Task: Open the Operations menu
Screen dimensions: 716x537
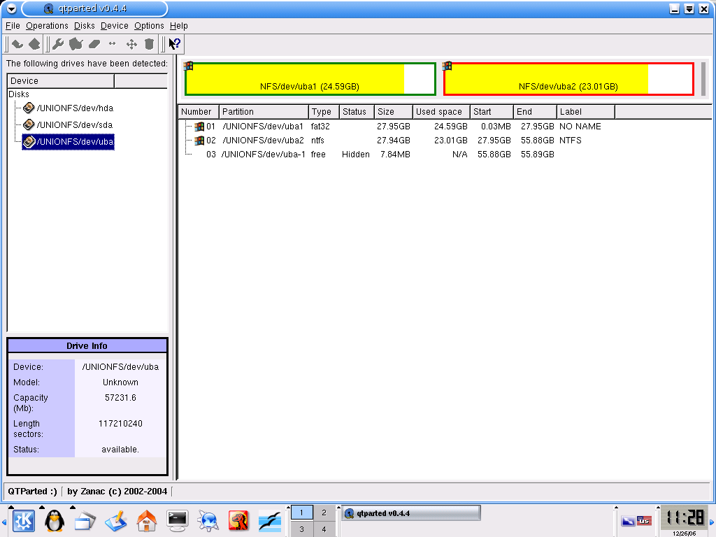Action: pyautogui.click(x=47, y=26)
